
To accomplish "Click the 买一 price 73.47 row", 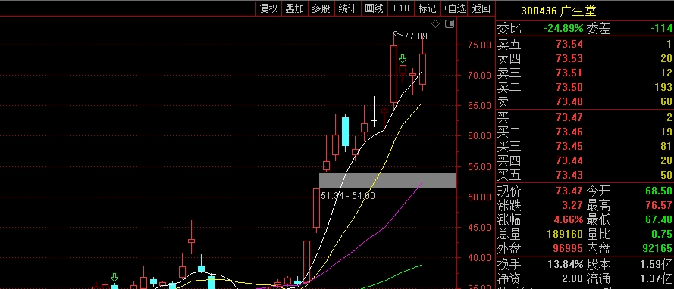I will click(x=585, y=117).
